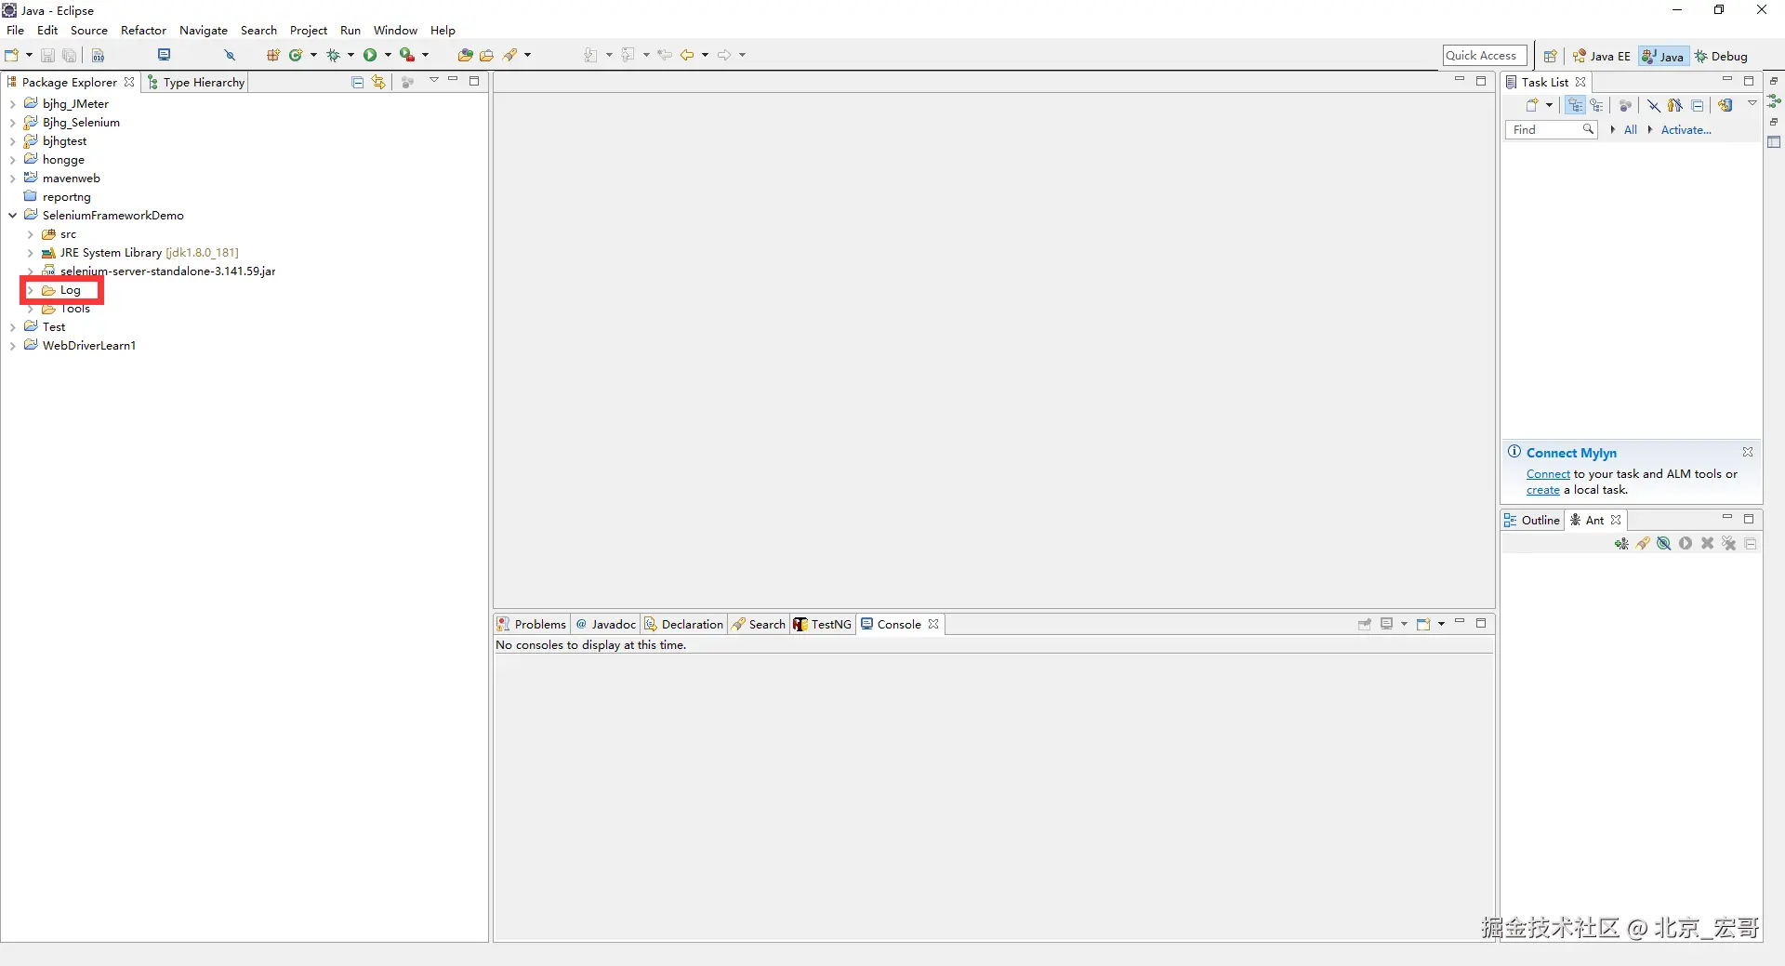1785x966 pixels.
Task: Expand the JRE System Library node
Action: (x=30, y=253)
